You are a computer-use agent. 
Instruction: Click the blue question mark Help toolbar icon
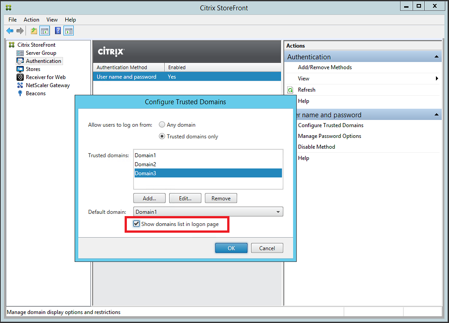click(58, 31)
